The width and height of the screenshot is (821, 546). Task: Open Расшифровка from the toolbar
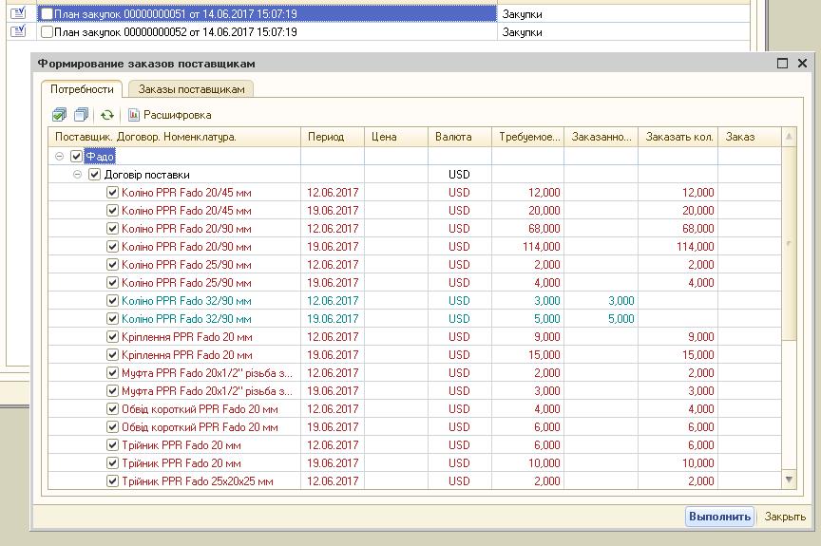point(170,115)
